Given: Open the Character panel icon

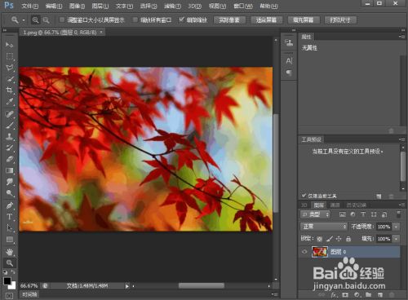Looking at the screenshot, I should point(289,61).
